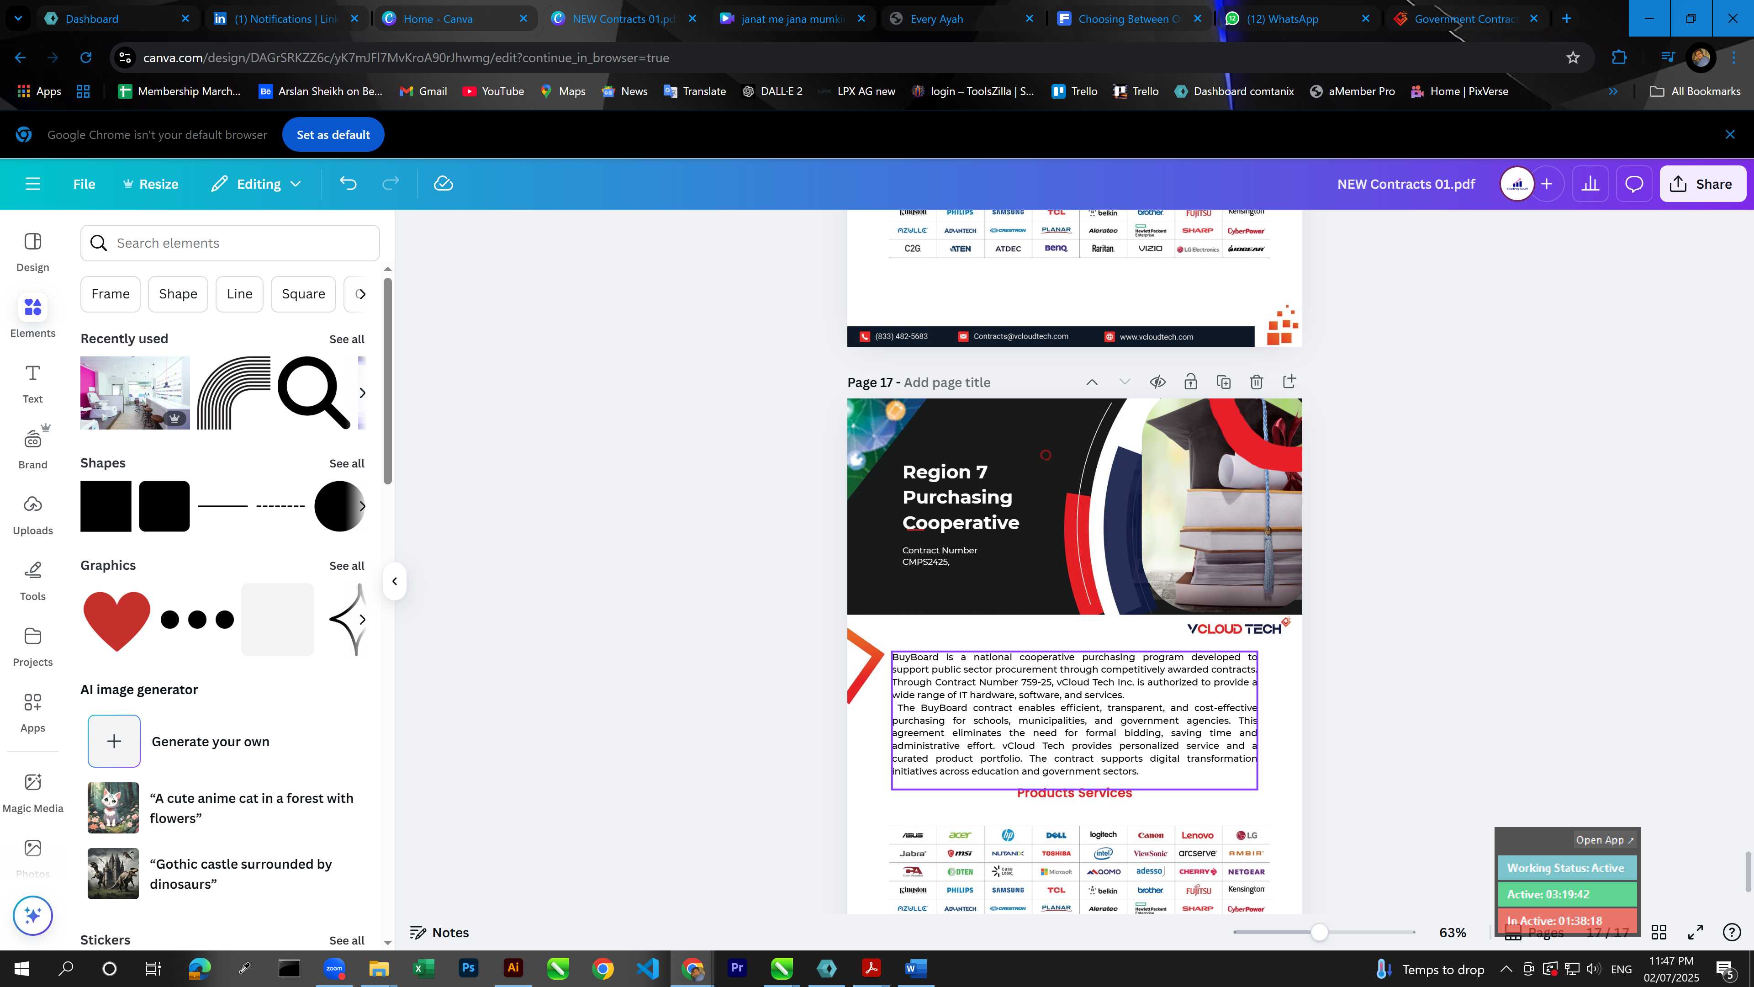Show hidden system tray icons

1506,969
